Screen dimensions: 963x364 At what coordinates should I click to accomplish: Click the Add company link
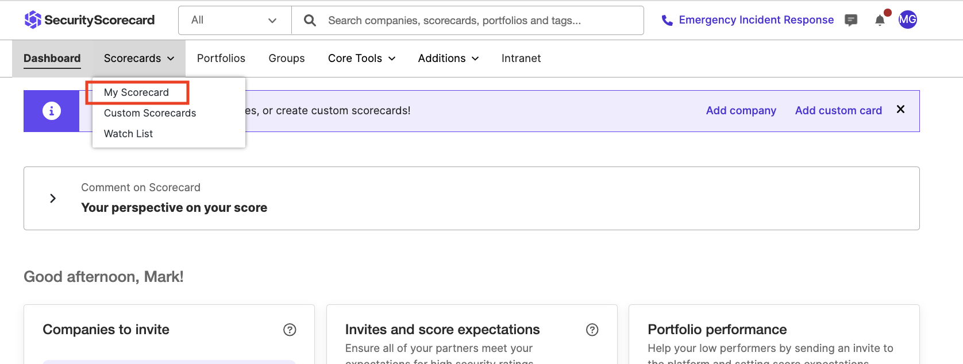[x=741, y=111]
